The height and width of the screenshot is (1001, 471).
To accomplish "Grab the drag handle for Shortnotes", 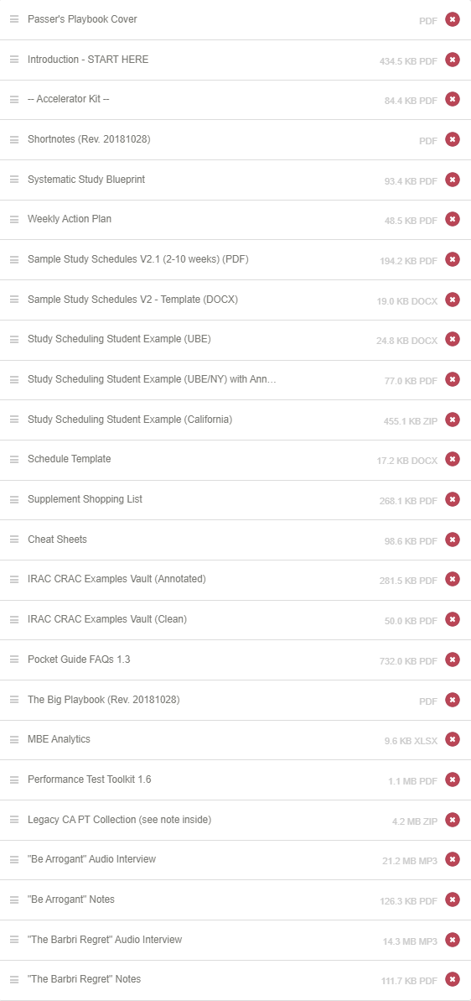I will (14, 139).
